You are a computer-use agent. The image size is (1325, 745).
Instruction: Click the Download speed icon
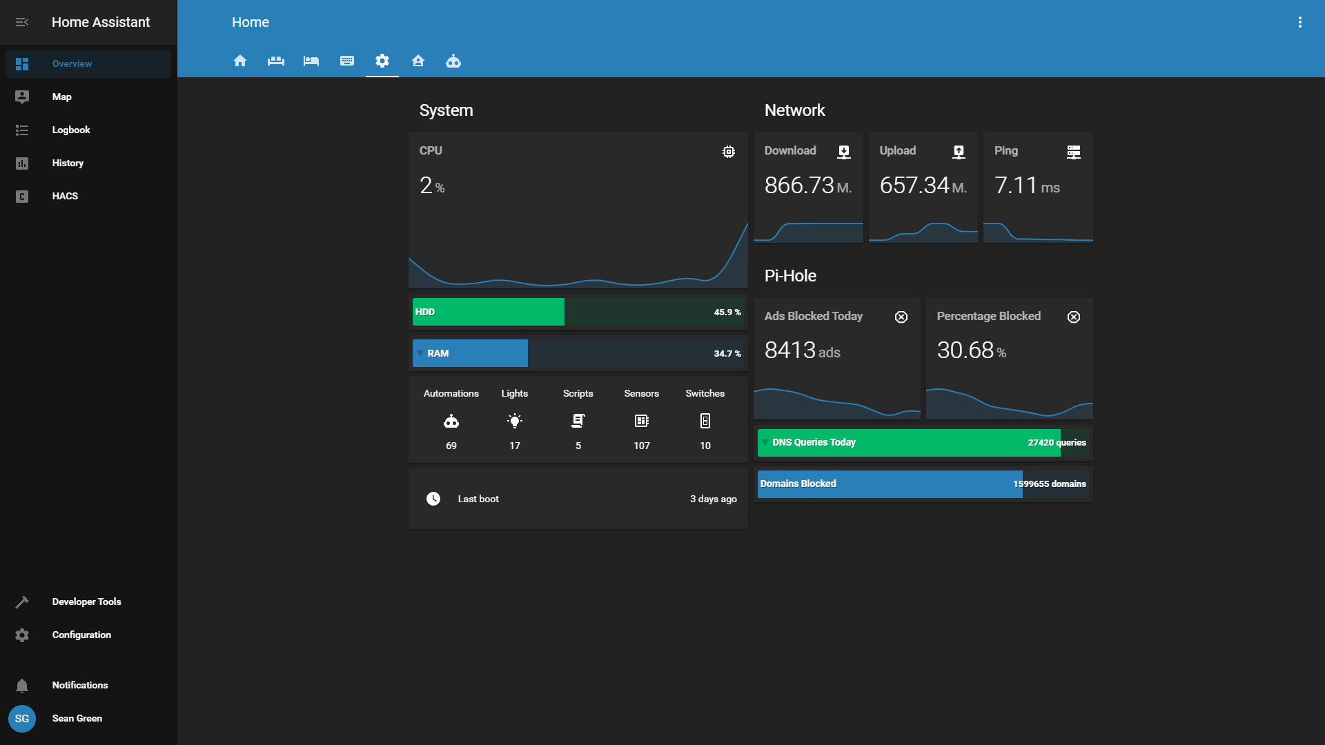(844, 152)
